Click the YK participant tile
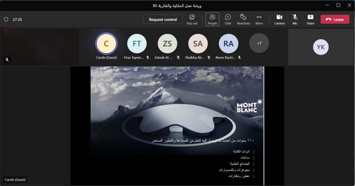Image resolution: width=355 pixels, height=186 pixels. pos(321,47)
